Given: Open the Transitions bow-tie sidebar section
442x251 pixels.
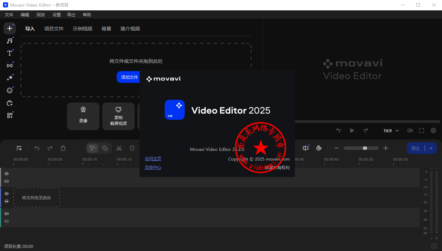Looking at the screenshot, I should pyautogui.click(x=10, y=66).
